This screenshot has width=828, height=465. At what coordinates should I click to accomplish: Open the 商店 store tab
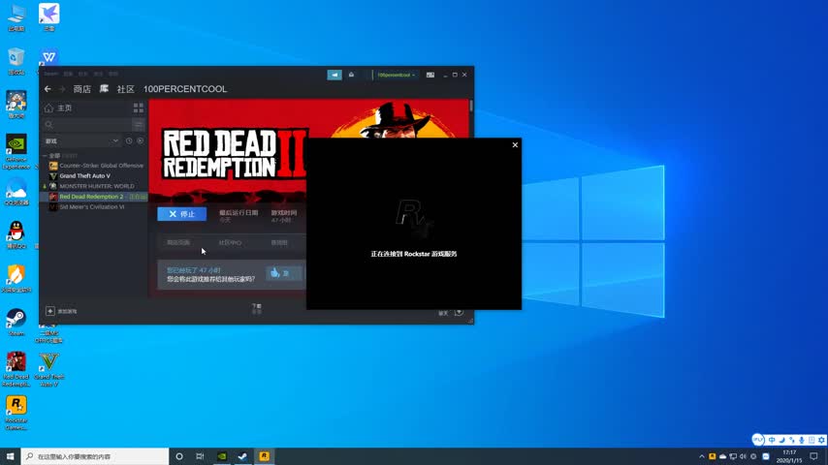(x=81, y=89)
